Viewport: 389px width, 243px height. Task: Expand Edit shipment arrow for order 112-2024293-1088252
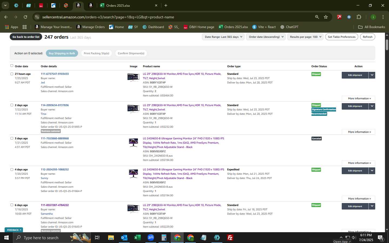click(x=372, y=171)
